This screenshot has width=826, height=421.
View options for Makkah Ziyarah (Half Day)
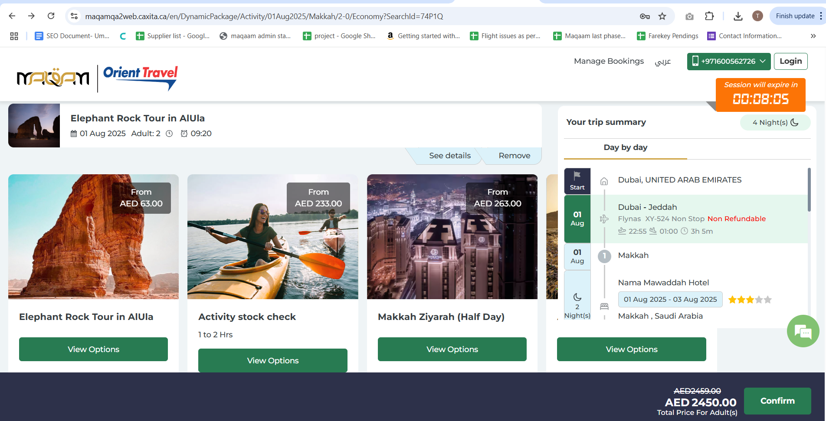452,349
